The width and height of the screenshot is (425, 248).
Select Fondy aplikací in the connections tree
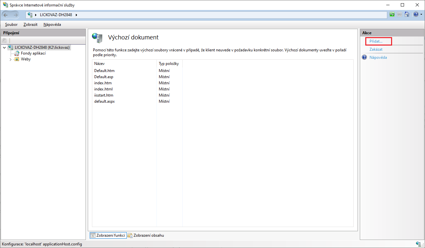(33, 53)
